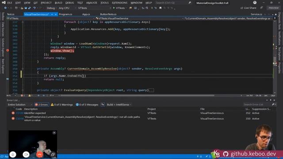
Task: Open the CurrentDomain_AssemblyResolve member dropdown
Action: tap(228, 19)
